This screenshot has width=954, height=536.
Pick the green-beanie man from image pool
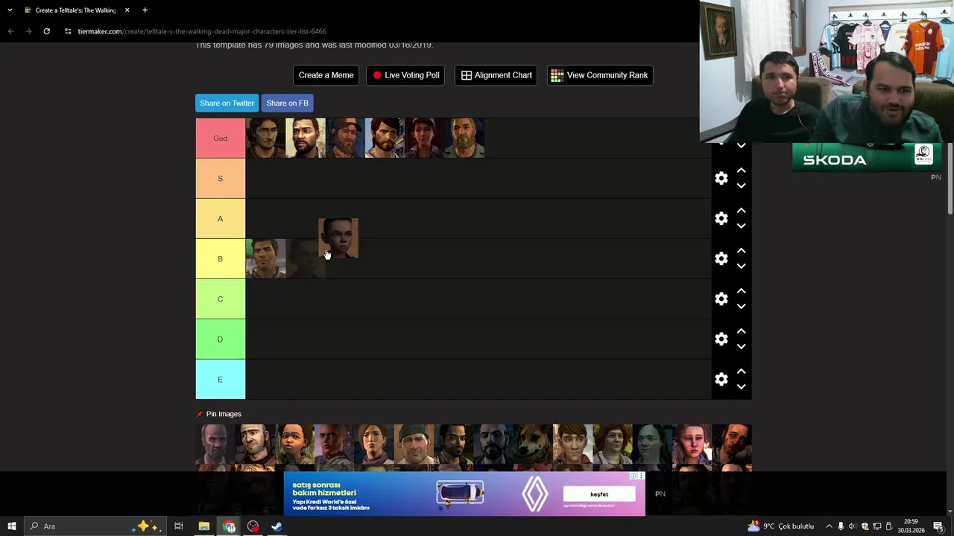pyautogui.click(x=414, y=444)
